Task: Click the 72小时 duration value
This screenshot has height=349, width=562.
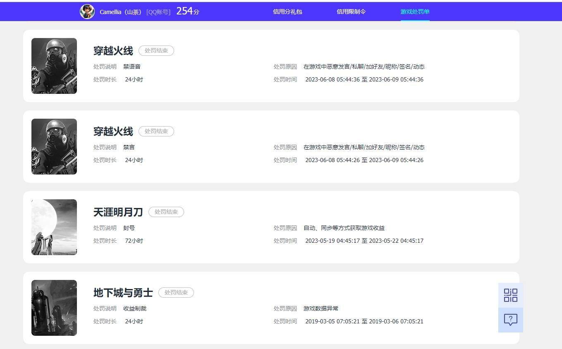Action: coord(134,241)
